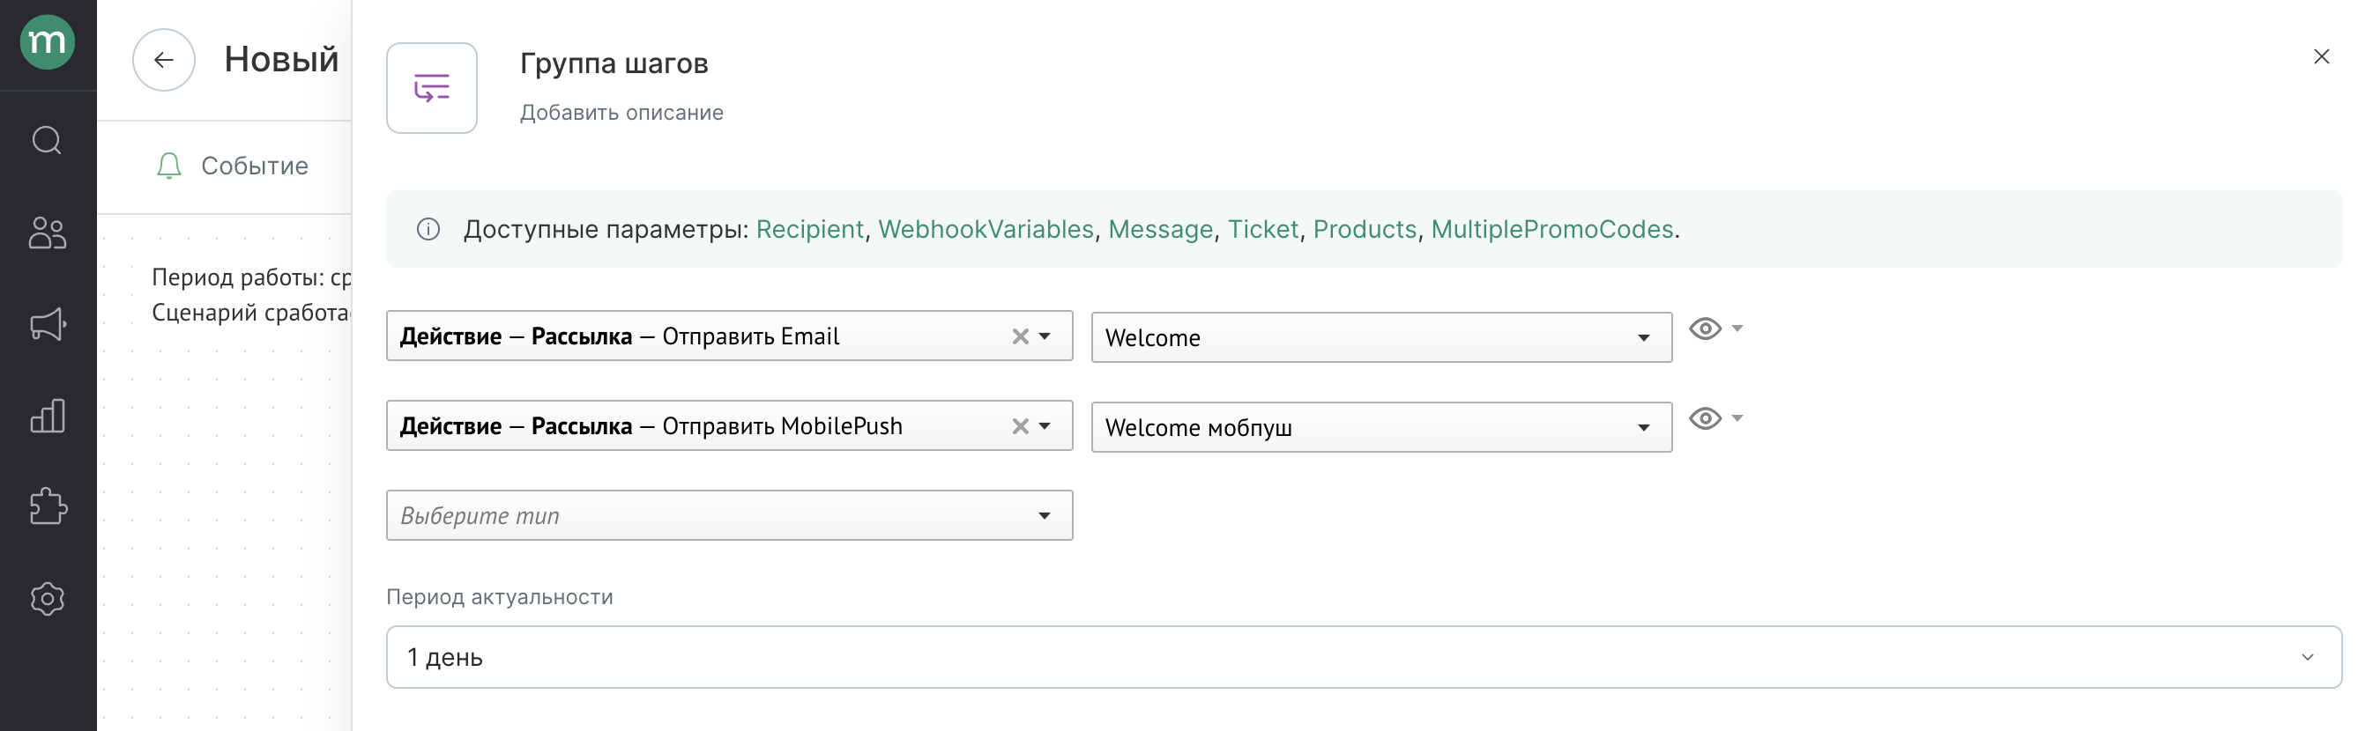
Task: Preview Welcome мобпуш with eye icon
Action: 1705,419
